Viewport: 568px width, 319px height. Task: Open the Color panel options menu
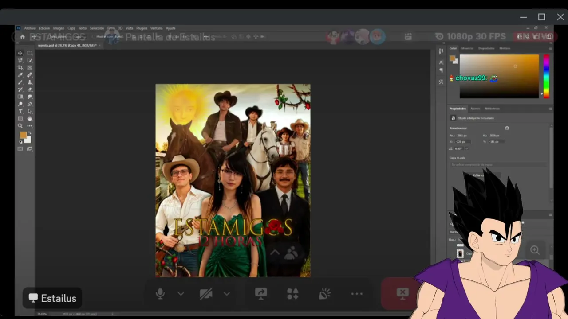[x=551, y=48]
